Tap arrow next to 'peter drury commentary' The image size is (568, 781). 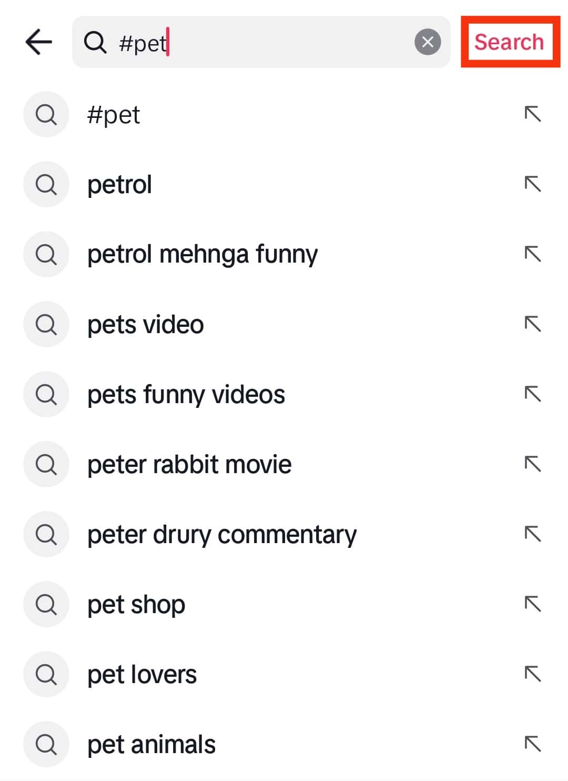coord(532,534)
